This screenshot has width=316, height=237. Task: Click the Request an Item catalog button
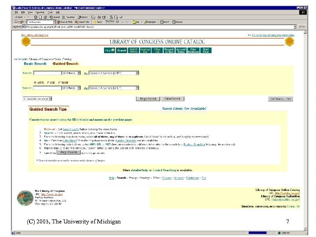169,50
